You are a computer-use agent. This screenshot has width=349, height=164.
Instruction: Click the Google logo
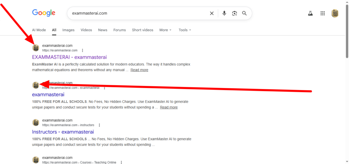(44, 13)
